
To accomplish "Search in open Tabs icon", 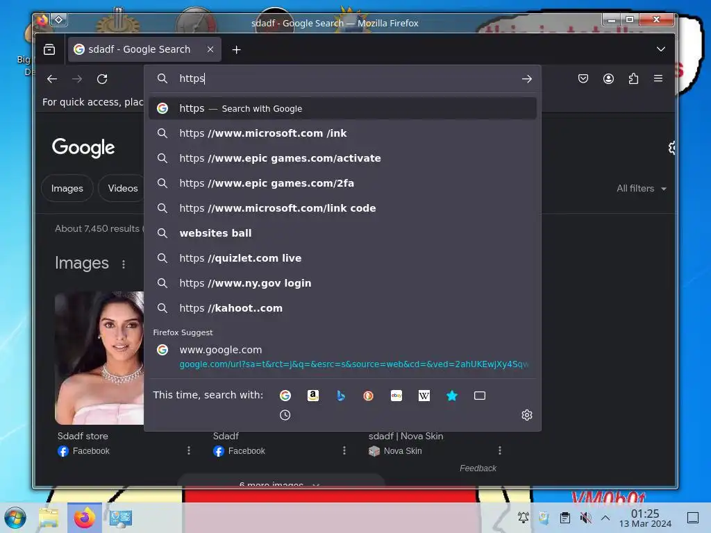I will (x=480, y=396).
